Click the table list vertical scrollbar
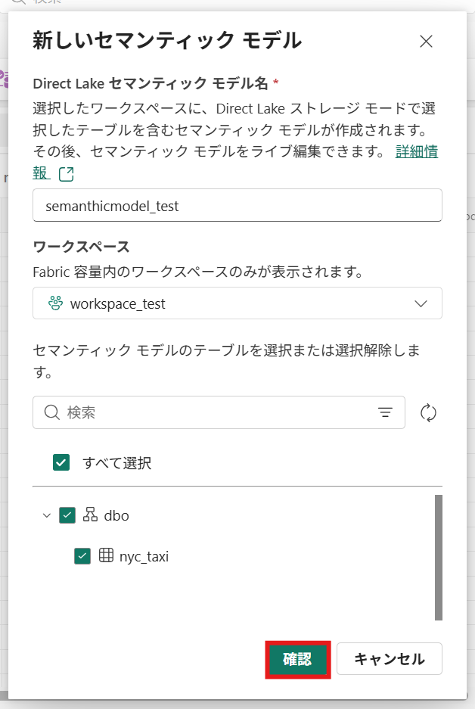 [x=438, y=558]
